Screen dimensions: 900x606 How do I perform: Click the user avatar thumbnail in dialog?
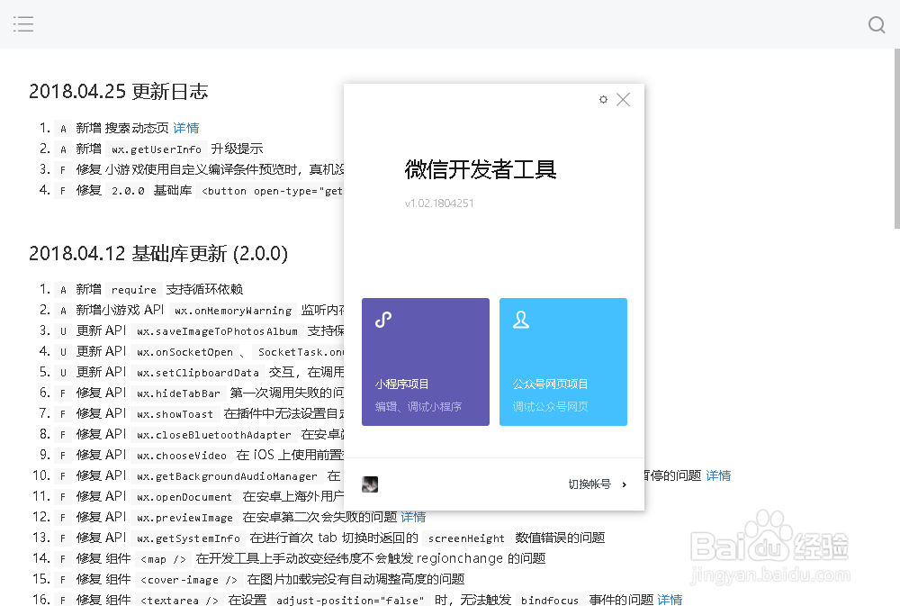370,484
